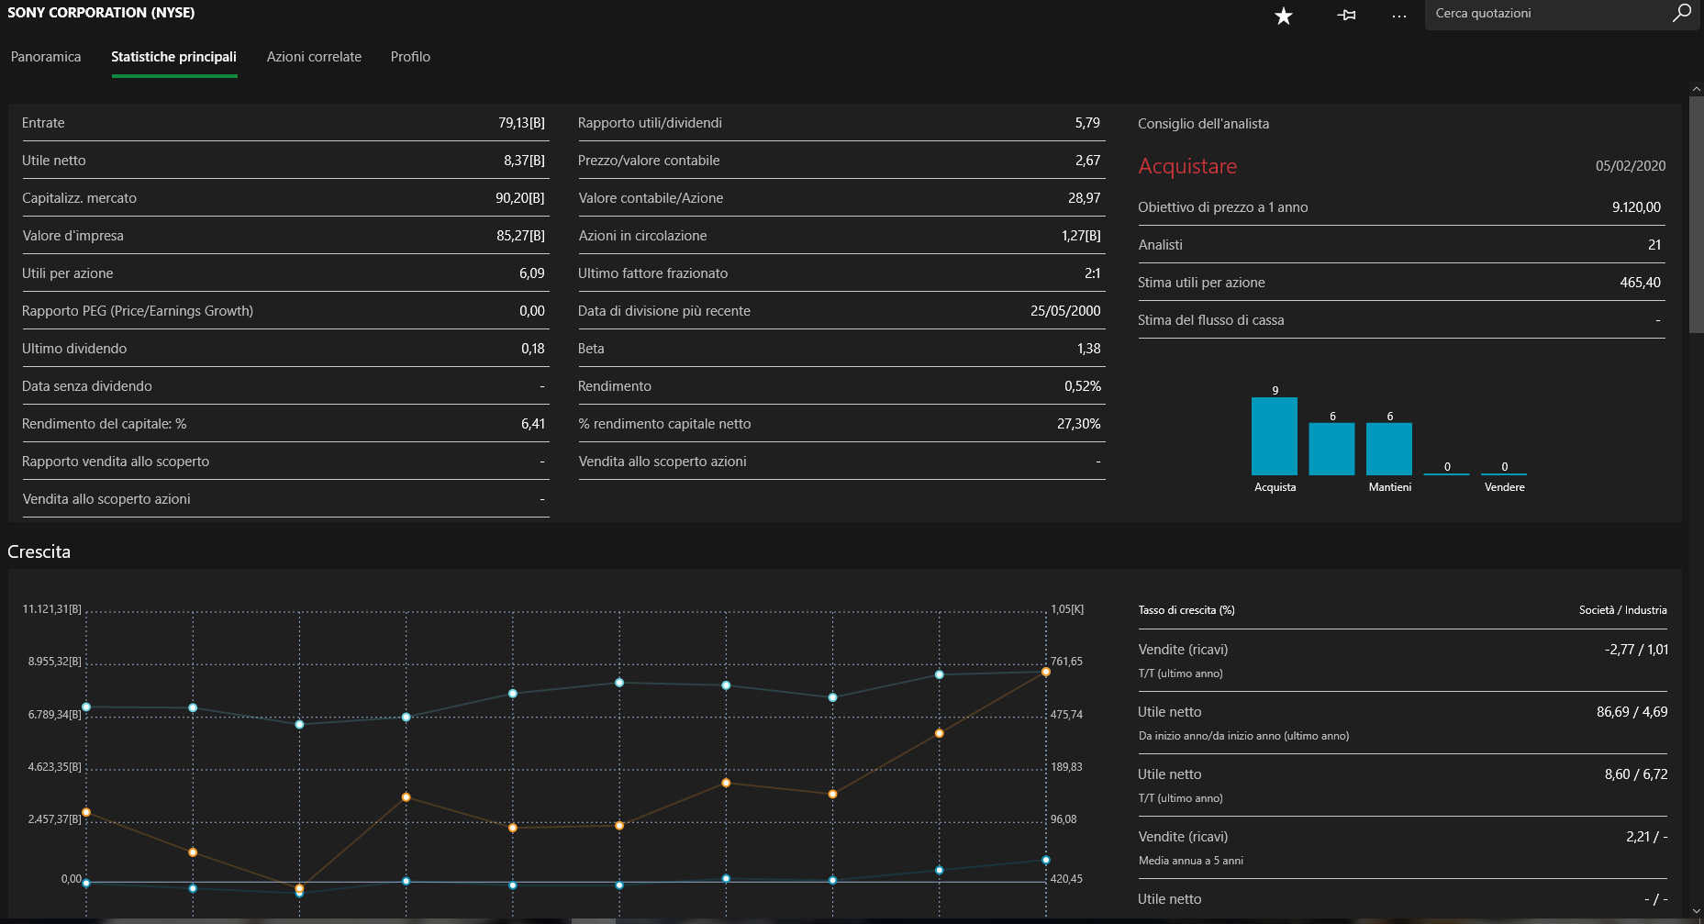Open the Azioni correlate tab
Screen dimensions: 1704x924
tap(314, 57)
